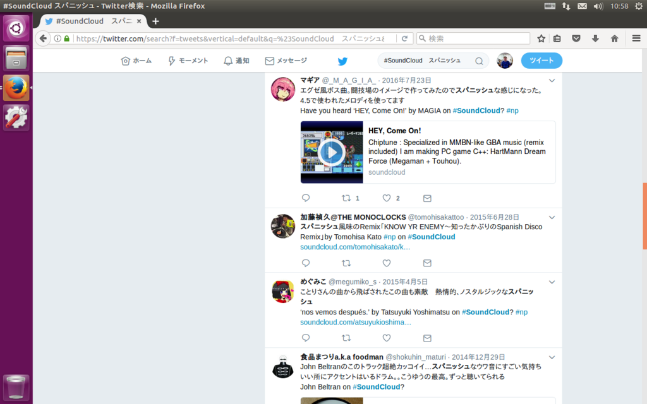This screenshot has height=404, width=647.
Task: Click the page vertical scrollbar thumb
Action: (x=644, y=216)
